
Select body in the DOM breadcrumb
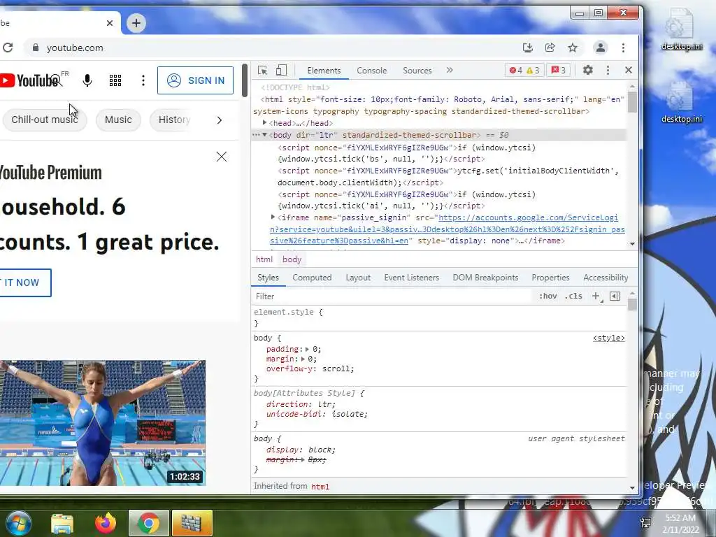[292, 259]
